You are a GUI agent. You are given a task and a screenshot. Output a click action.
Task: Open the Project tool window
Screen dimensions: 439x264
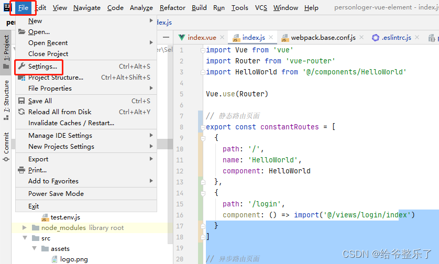pos(6,52)
